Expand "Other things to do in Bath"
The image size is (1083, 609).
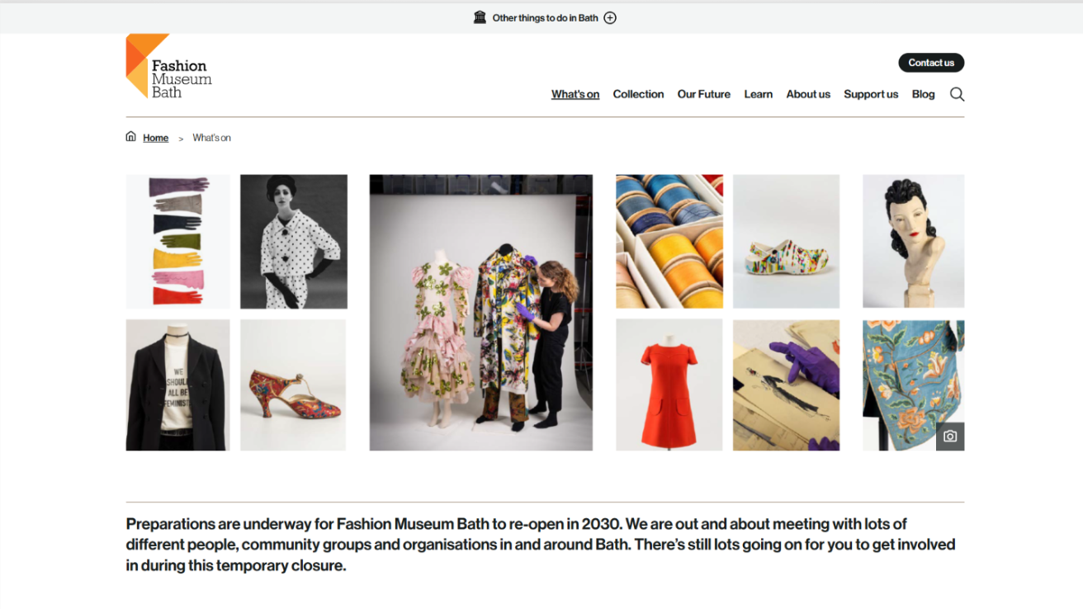610,17
